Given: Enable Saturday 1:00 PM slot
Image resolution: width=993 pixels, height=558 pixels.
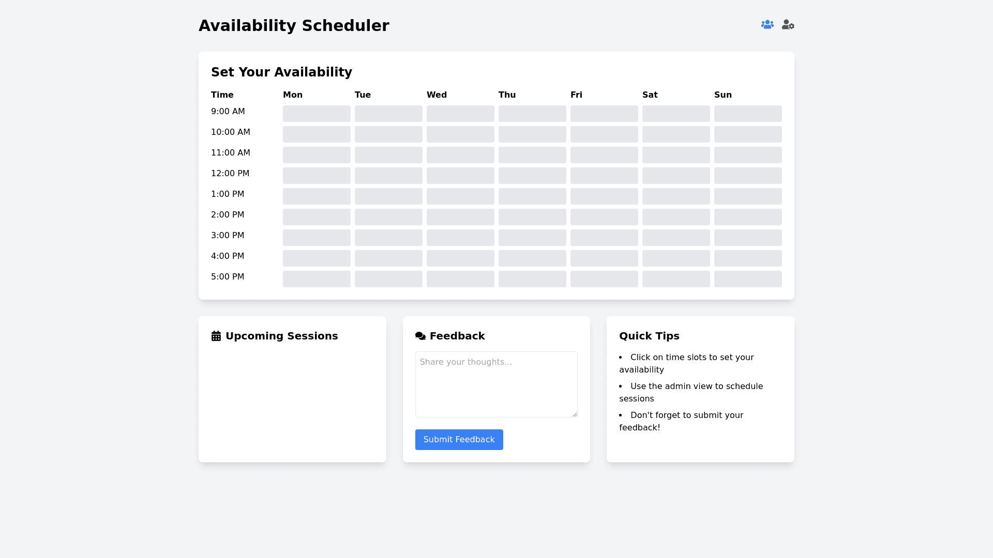Looking at the screenshot, I should coord(676,196).
